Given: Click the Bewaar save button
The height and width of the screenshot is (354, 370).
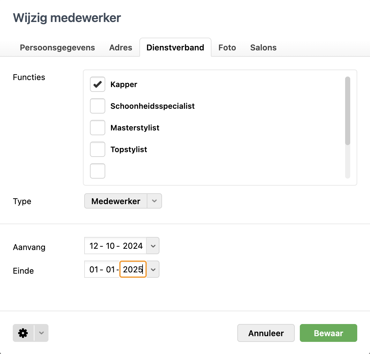Looking at the screenshot, I should pos(328,333).
